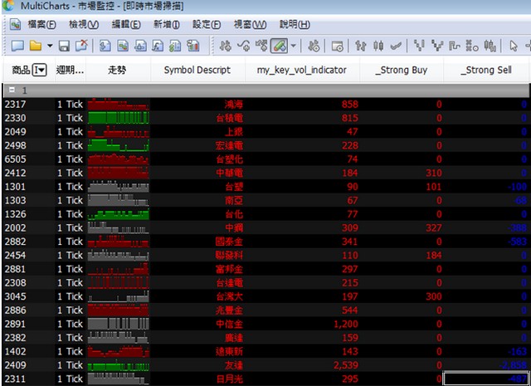Click the _Strong Buy column header

pos(402,71)
